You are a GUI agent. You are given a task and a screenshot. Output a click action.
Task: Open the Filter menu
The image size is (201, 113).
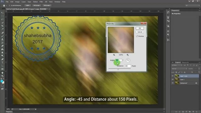point(41,2)
